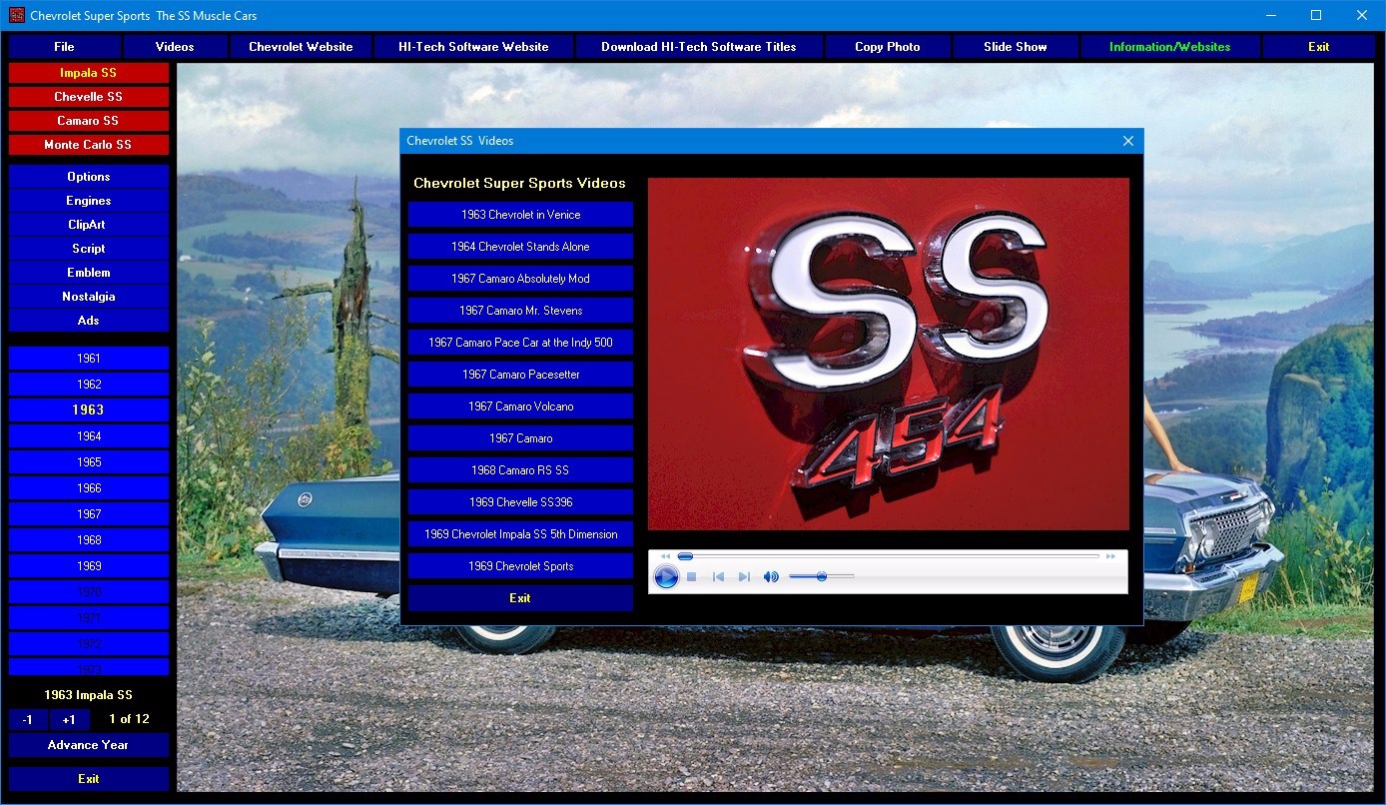Open the File menu

click(64, 47)
